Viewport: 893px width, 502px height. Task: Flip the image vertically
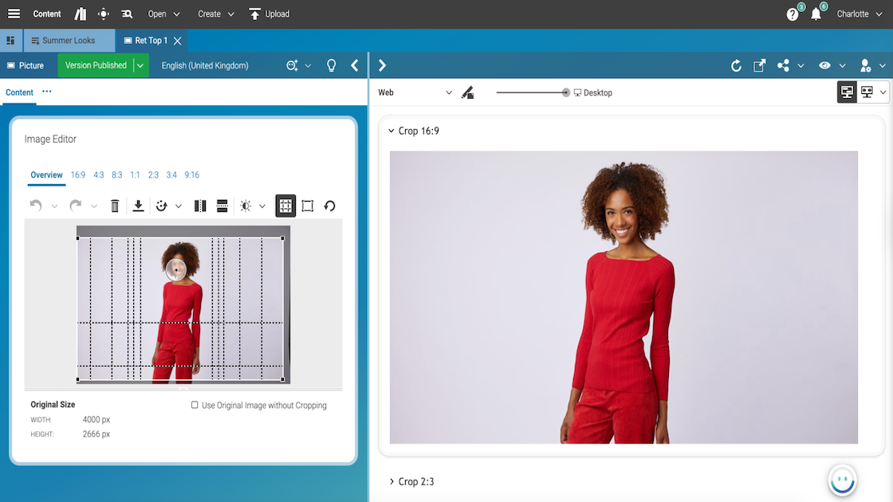coord(222,206)
